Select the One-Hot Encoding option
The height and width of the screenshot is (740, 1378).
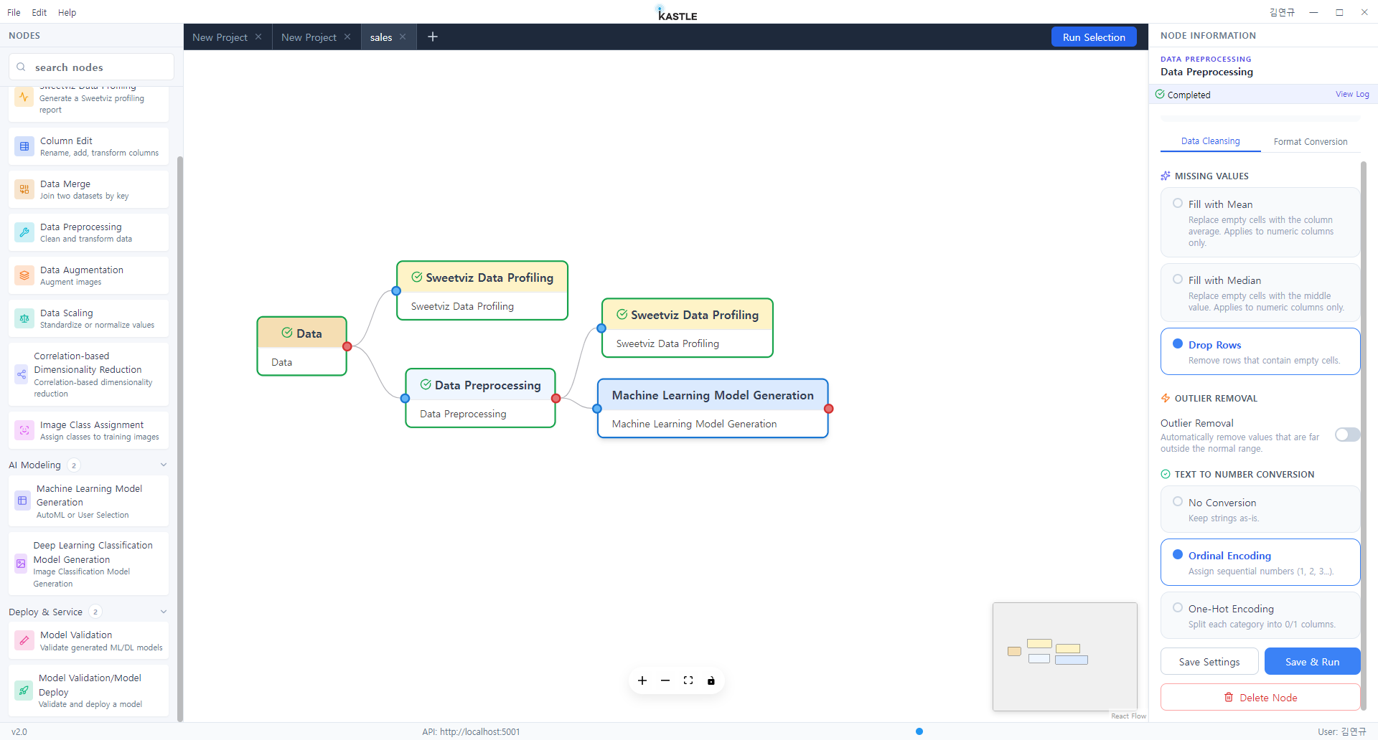click(1260, 615)
